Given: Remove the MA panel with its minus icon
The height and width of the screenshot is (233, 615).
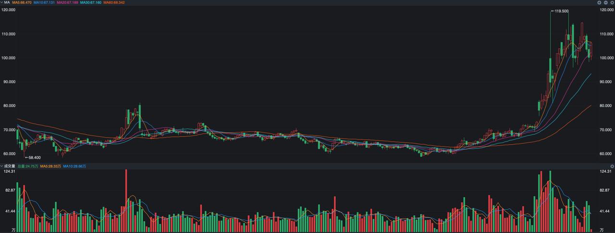Looking at the screenshot, I should 605,2.
